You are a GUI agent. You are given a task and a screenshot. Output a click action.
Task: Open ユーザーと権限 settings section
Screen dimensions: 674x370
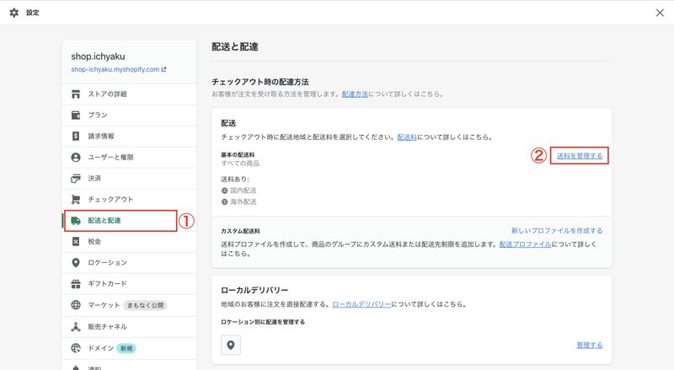tap(130, 158)
